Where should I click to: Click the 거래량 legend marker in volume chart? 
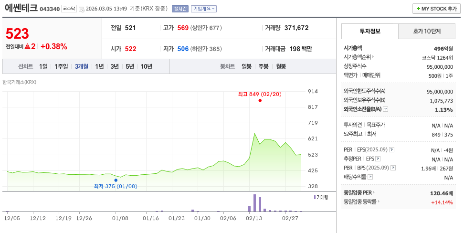315,197
